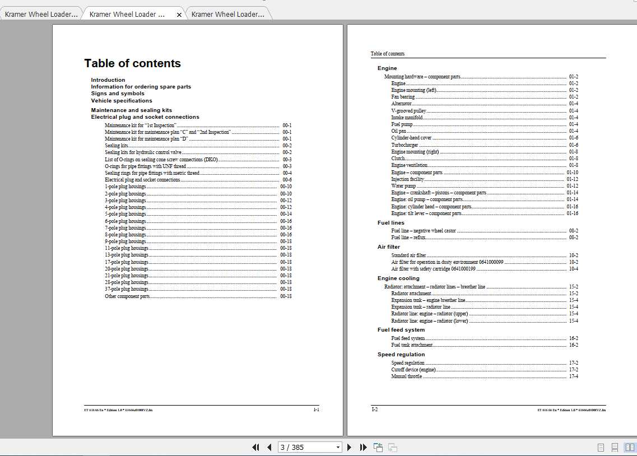Screen dimensions: 637x456
Task: Click Air filter with safety cartridge entry
Action: pyautogui.click(x=485, y=269)
